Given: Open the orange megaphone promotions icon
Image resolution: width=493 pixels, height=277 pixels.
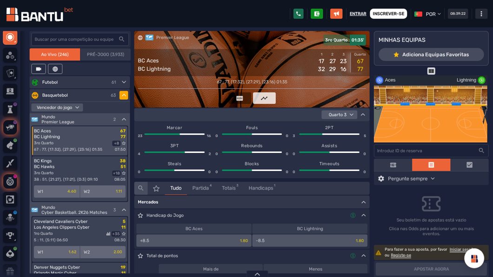Looking at the screenshot, I should (336, 14).
